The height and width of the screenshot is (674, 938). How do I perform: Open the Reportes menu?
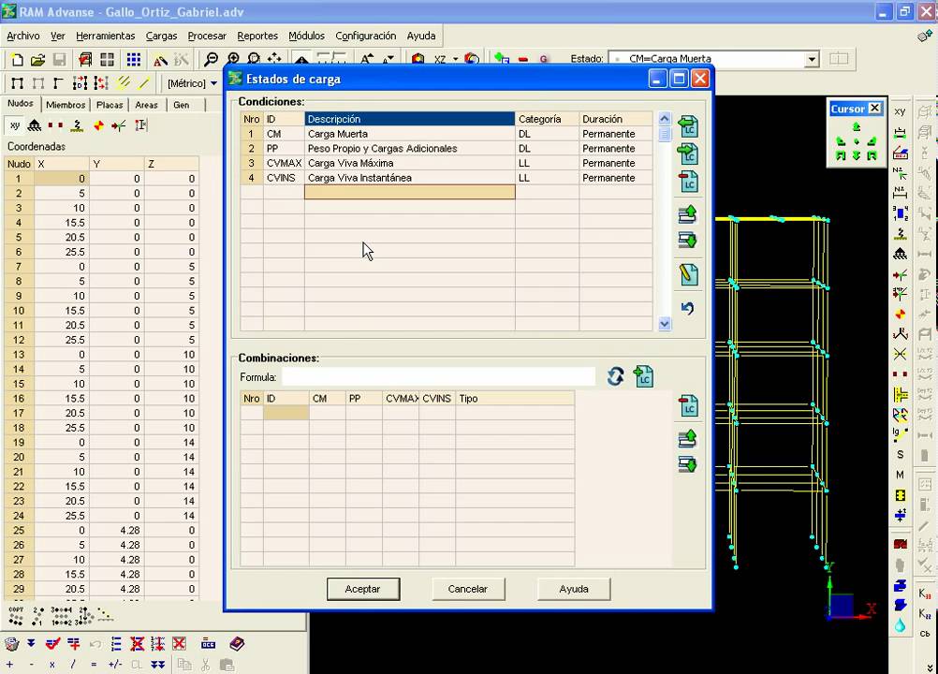257,36
